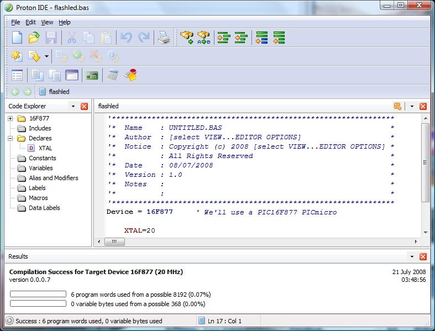Uncomment the selected block of lines
This screenshot has width=435, height=331.
[279, 38]
